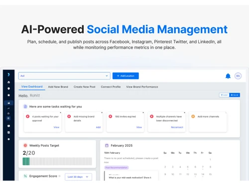Click the calendar icon beside February 2025

pyautogui.click(x=107, y=145)
